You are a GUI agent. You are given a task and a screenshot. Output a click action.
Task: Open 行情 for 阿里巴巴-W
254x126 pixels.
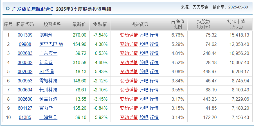(x=154, y=44)
